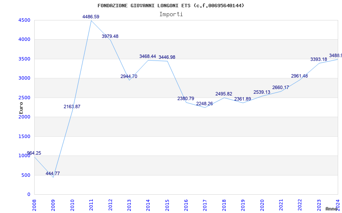
Task: Click the Euro axis label
Action: (x=21, y=108)
